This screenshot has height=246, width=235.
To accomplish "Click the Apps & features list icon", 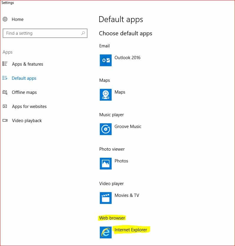I will (5, 64).
